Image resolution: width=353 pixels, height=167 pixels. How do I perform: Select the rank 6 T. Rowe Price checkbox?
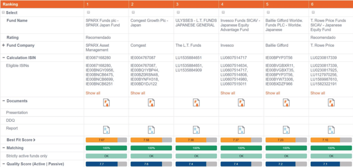pyautogui.click(x=313, y=12)
